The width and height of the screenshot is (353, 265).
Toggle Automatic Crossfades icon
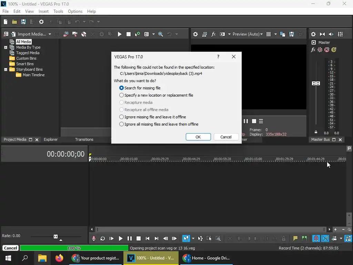point(325,238)
